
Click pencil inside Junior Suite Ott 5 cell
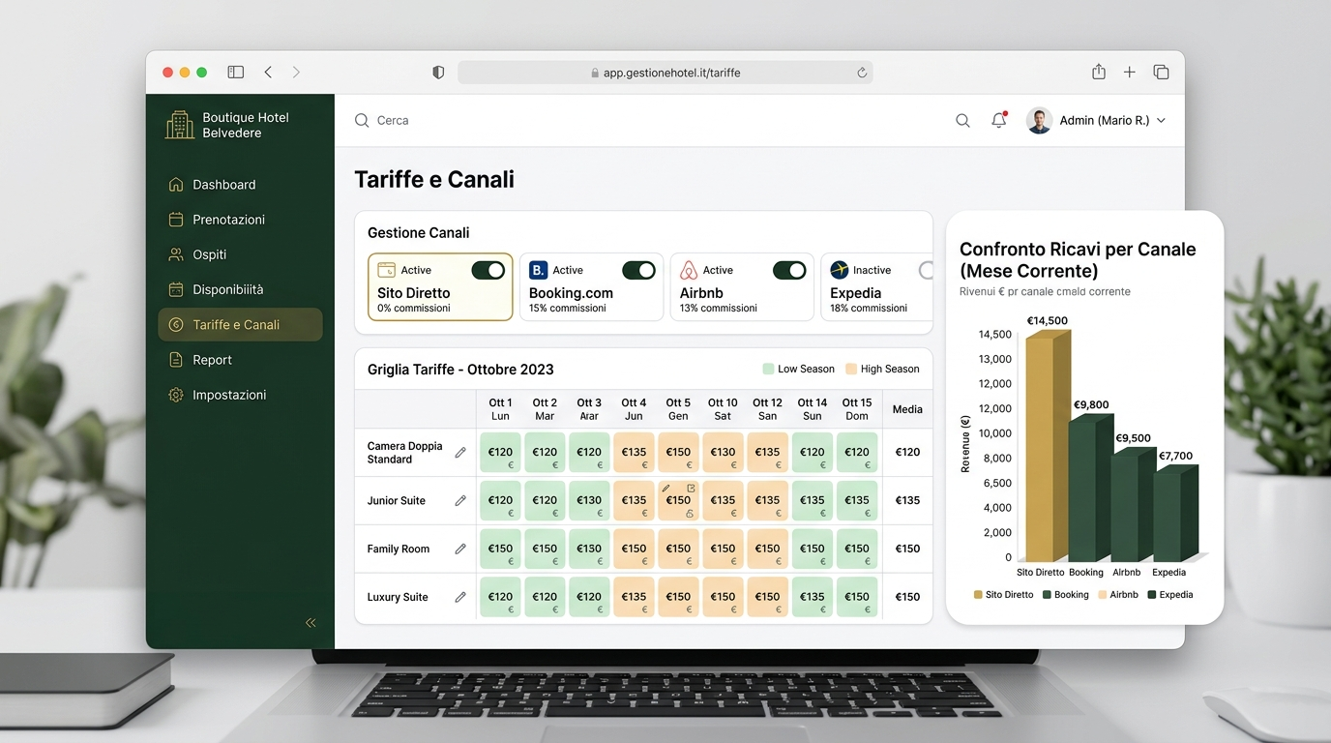point(666,489)
